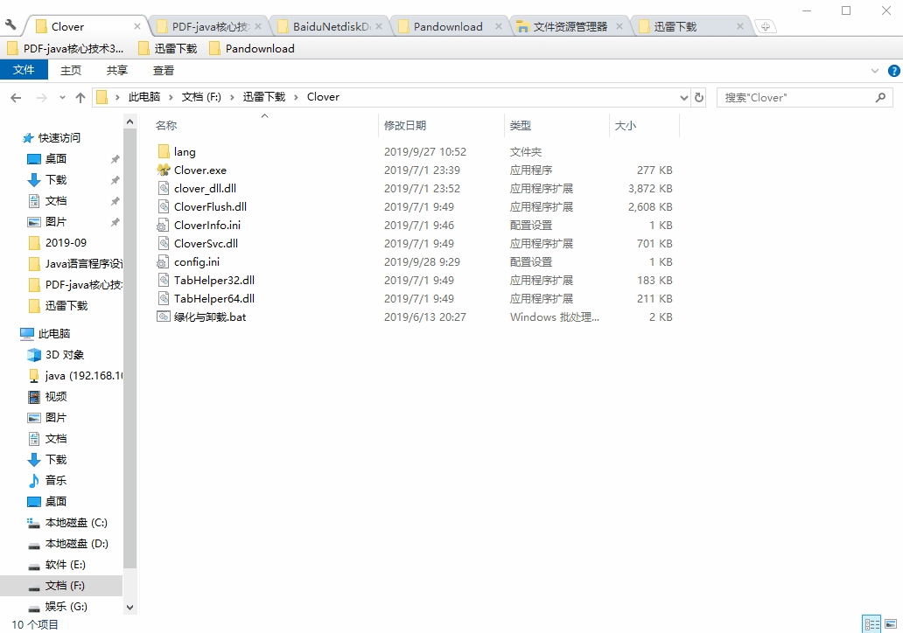Switch to large icons view
The image size is (903, 633).
[x=891, y=623]
